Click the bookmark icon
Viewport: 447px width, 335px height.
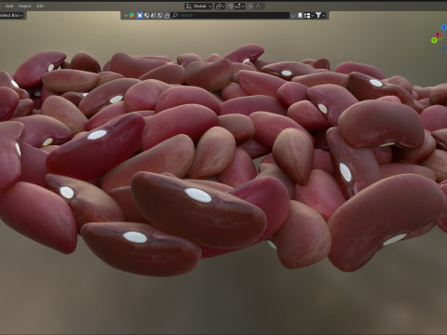click(300, 15)
